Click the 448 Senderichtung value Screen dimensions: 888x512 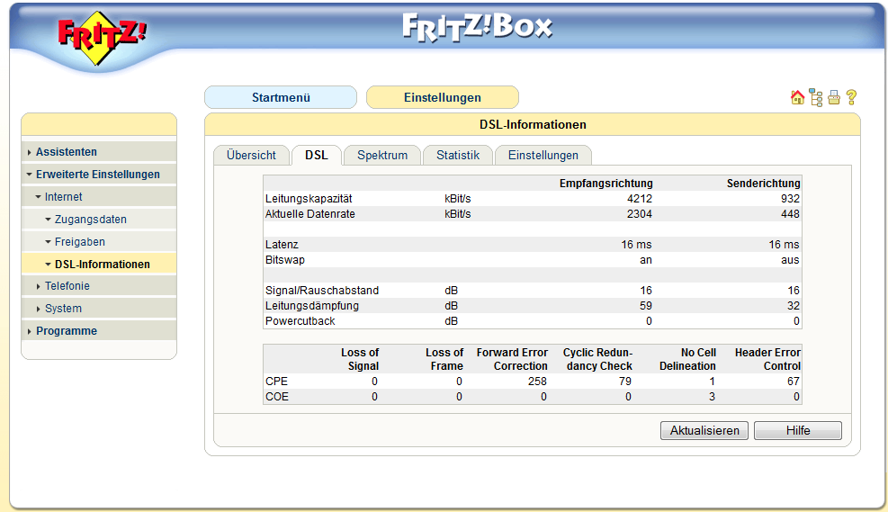click(790, 214)
